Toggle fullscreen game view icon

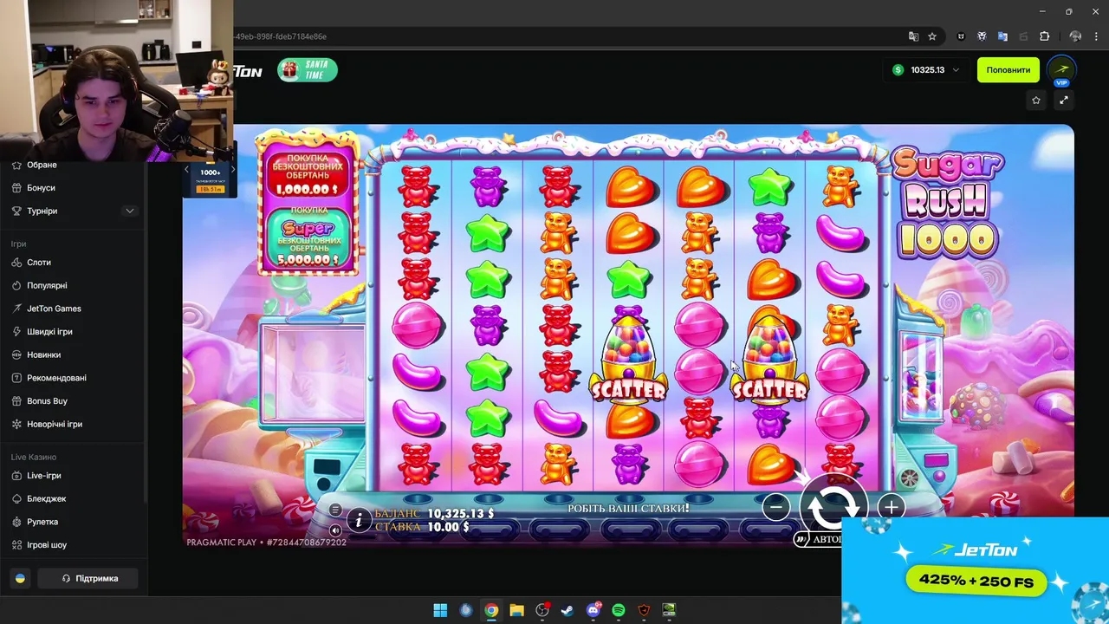point(1064,101)
